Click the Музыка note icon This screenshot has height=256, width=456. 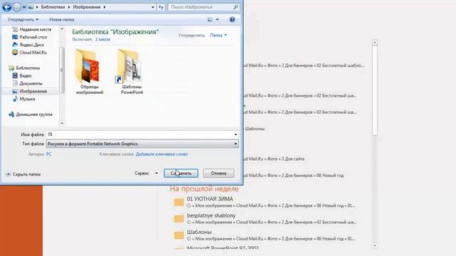[x=15, y=99]
